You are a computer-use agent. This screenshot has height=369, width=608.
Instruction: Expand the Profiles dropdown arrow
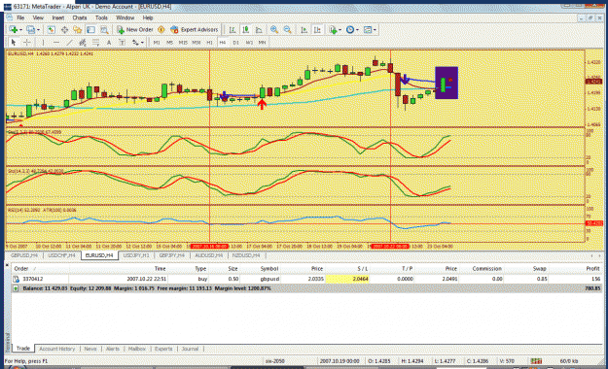click(38, 30)
